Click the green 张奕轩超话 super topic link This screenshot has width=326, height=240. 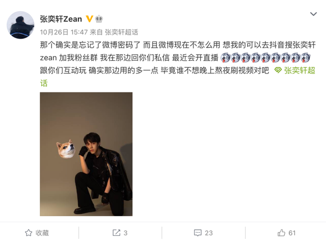(x=300, y=70)
